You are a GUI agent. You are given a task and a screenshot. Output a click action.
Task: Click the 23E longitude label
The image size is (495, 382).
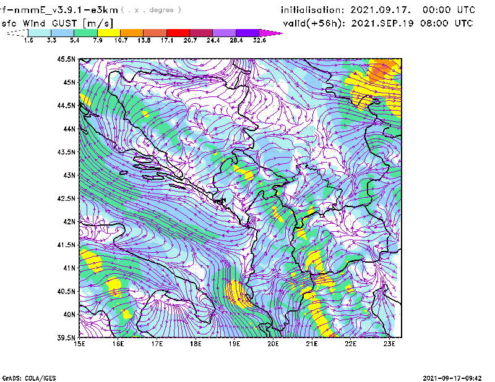389,344
